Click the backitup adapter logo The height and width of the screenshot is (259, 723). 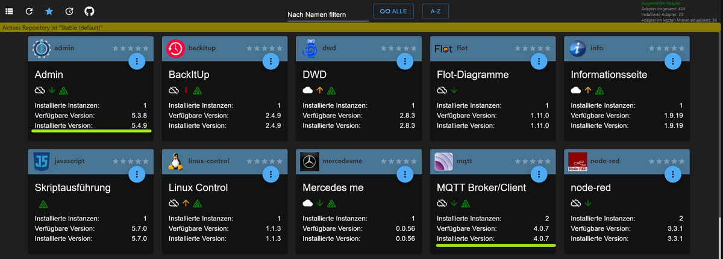pos(175,48)
